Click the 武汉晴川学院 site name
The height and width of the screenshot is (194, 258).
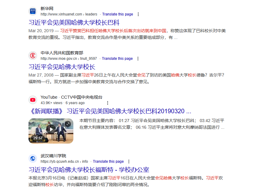pyautogui.click(x=53, y=156)
